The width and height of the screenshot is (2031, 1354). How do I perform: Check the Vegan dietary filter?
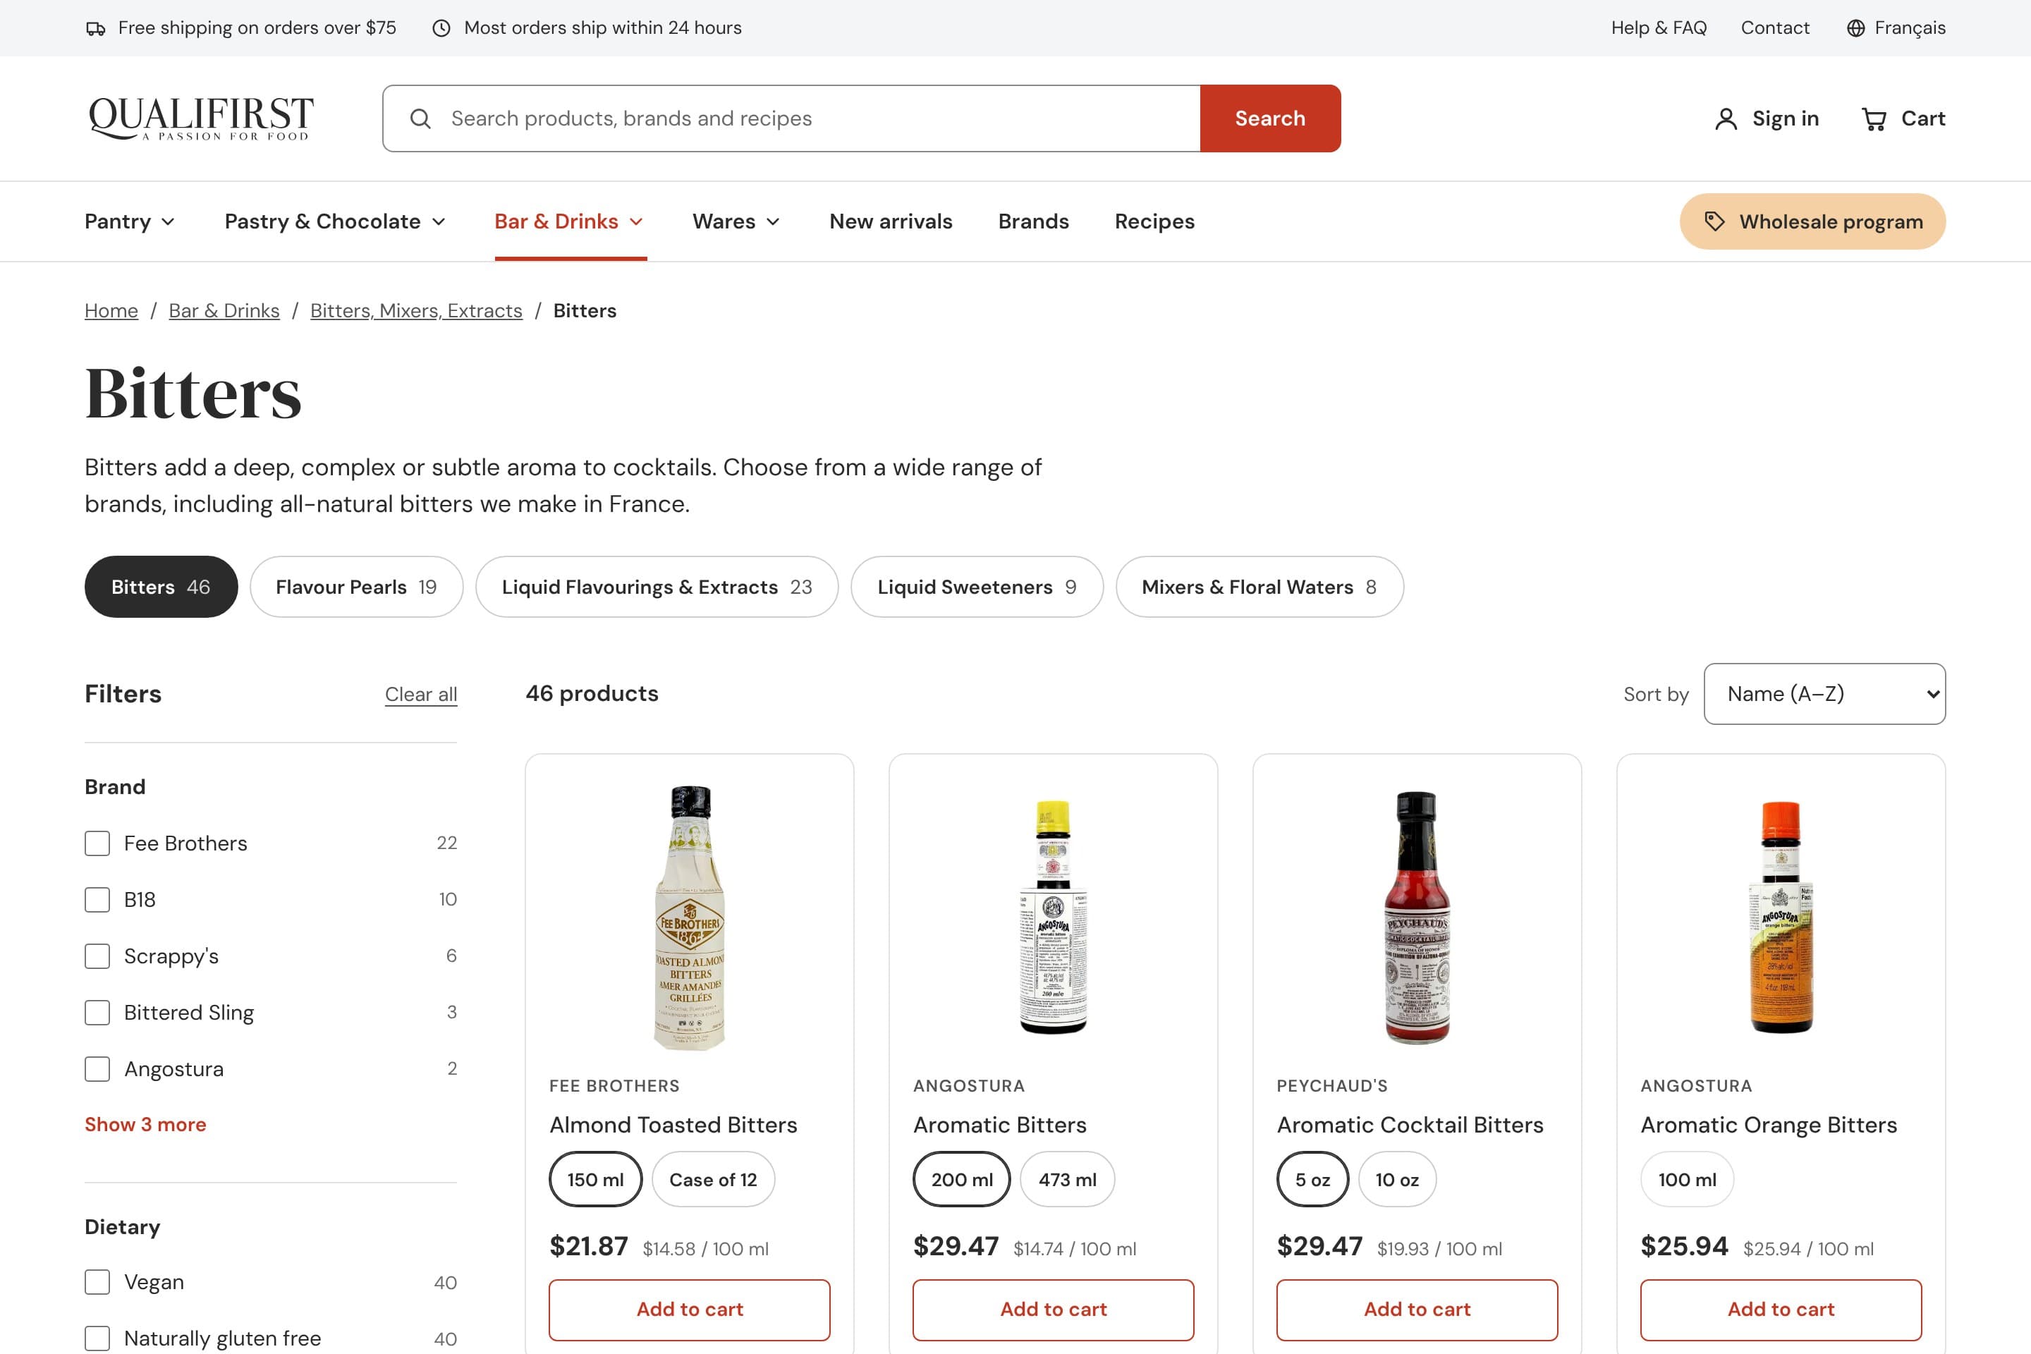coord(97,1282)
